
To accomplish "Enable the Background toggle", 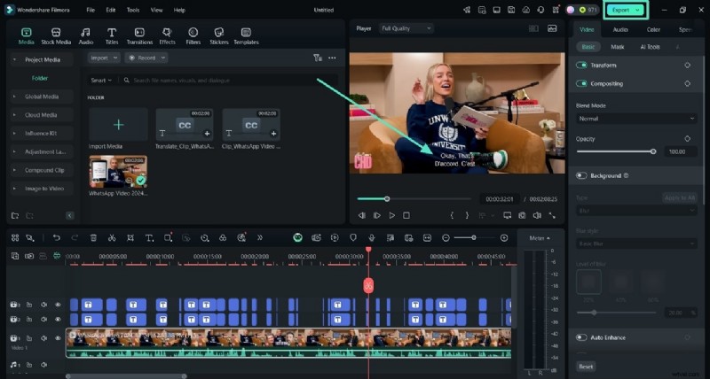I will point(582,176).
